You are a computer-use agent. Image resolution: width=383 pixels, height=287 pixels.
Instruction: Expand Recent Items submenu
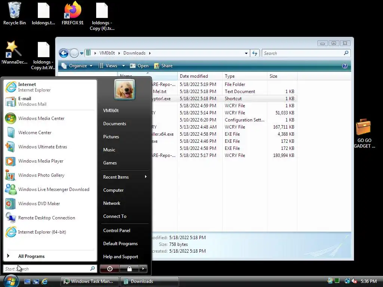point(125,177)
